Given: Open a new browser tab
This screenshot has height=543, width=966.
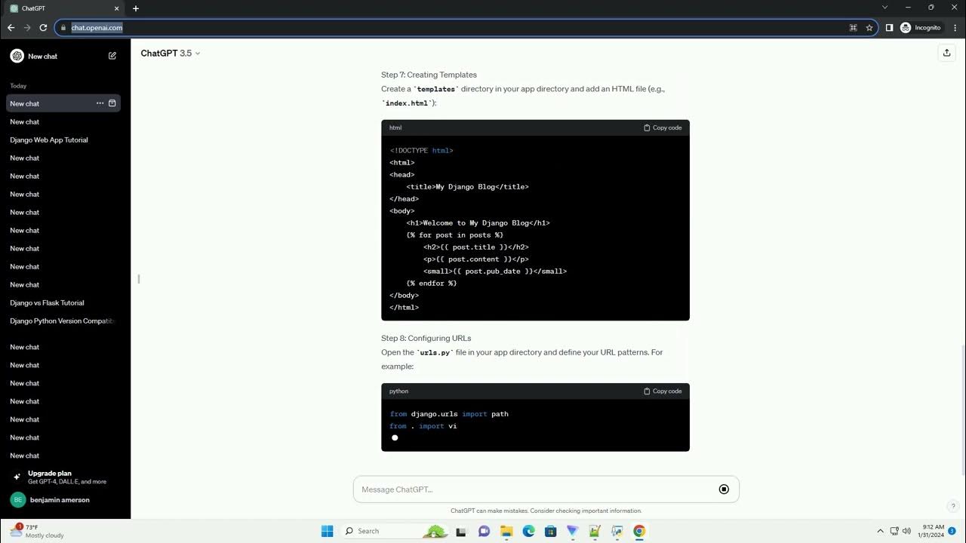Looking at the screenshot, I should click(x=136, y=8).
